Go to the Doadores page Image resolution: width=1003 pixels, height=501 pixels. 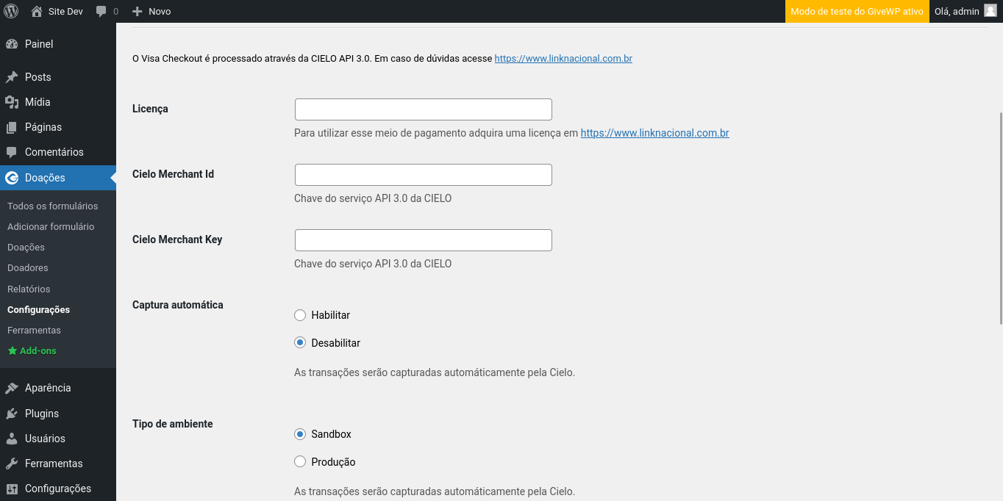(x=26, y=267)
